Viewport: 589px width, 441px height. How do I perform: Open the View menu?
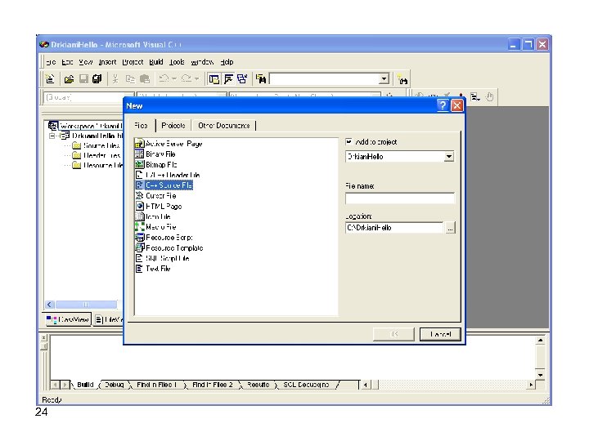click(x=86, y=62)
